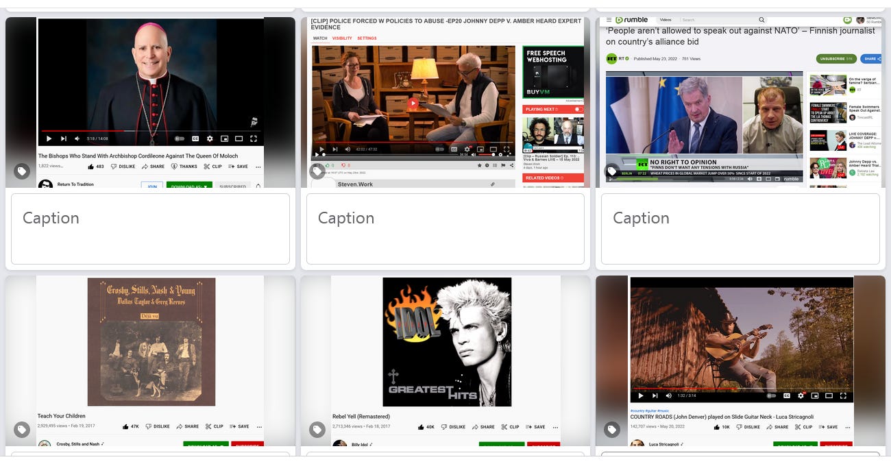Toggle CC in the Country Roads player
This screenshot has height=464, width=891.
point(787,395)
